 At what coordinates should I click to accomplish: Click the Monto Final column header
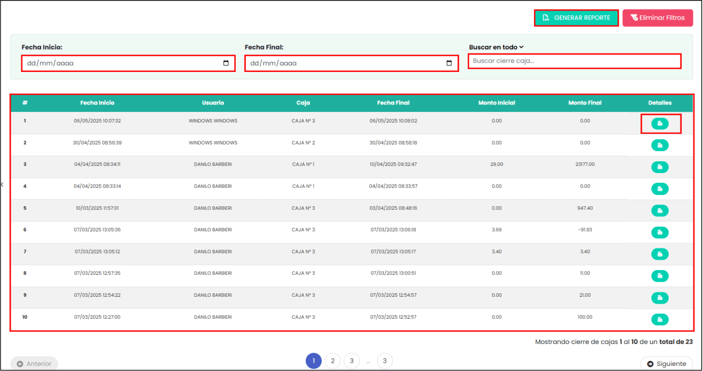pyautogui.click(x=585, y=103)
